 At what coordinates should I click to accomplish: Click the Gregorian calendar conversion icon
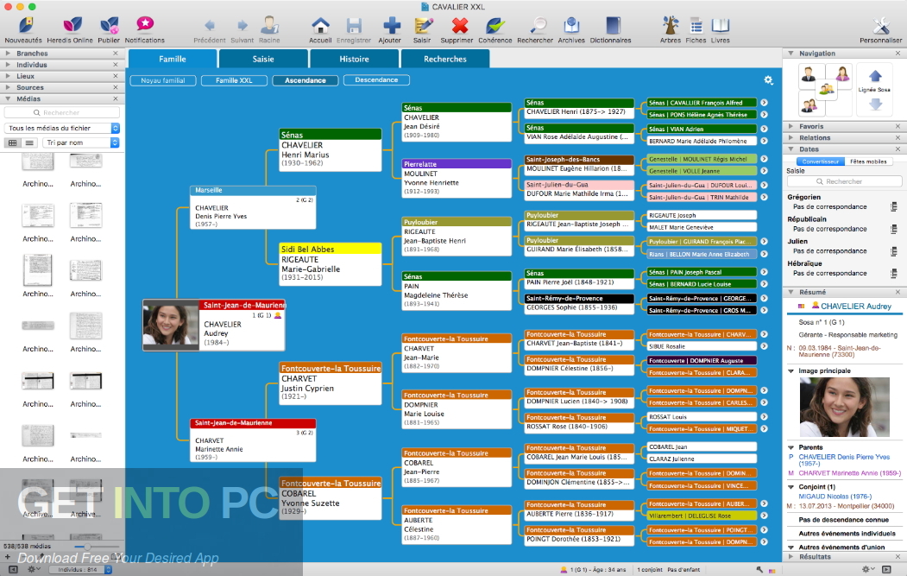894,206
